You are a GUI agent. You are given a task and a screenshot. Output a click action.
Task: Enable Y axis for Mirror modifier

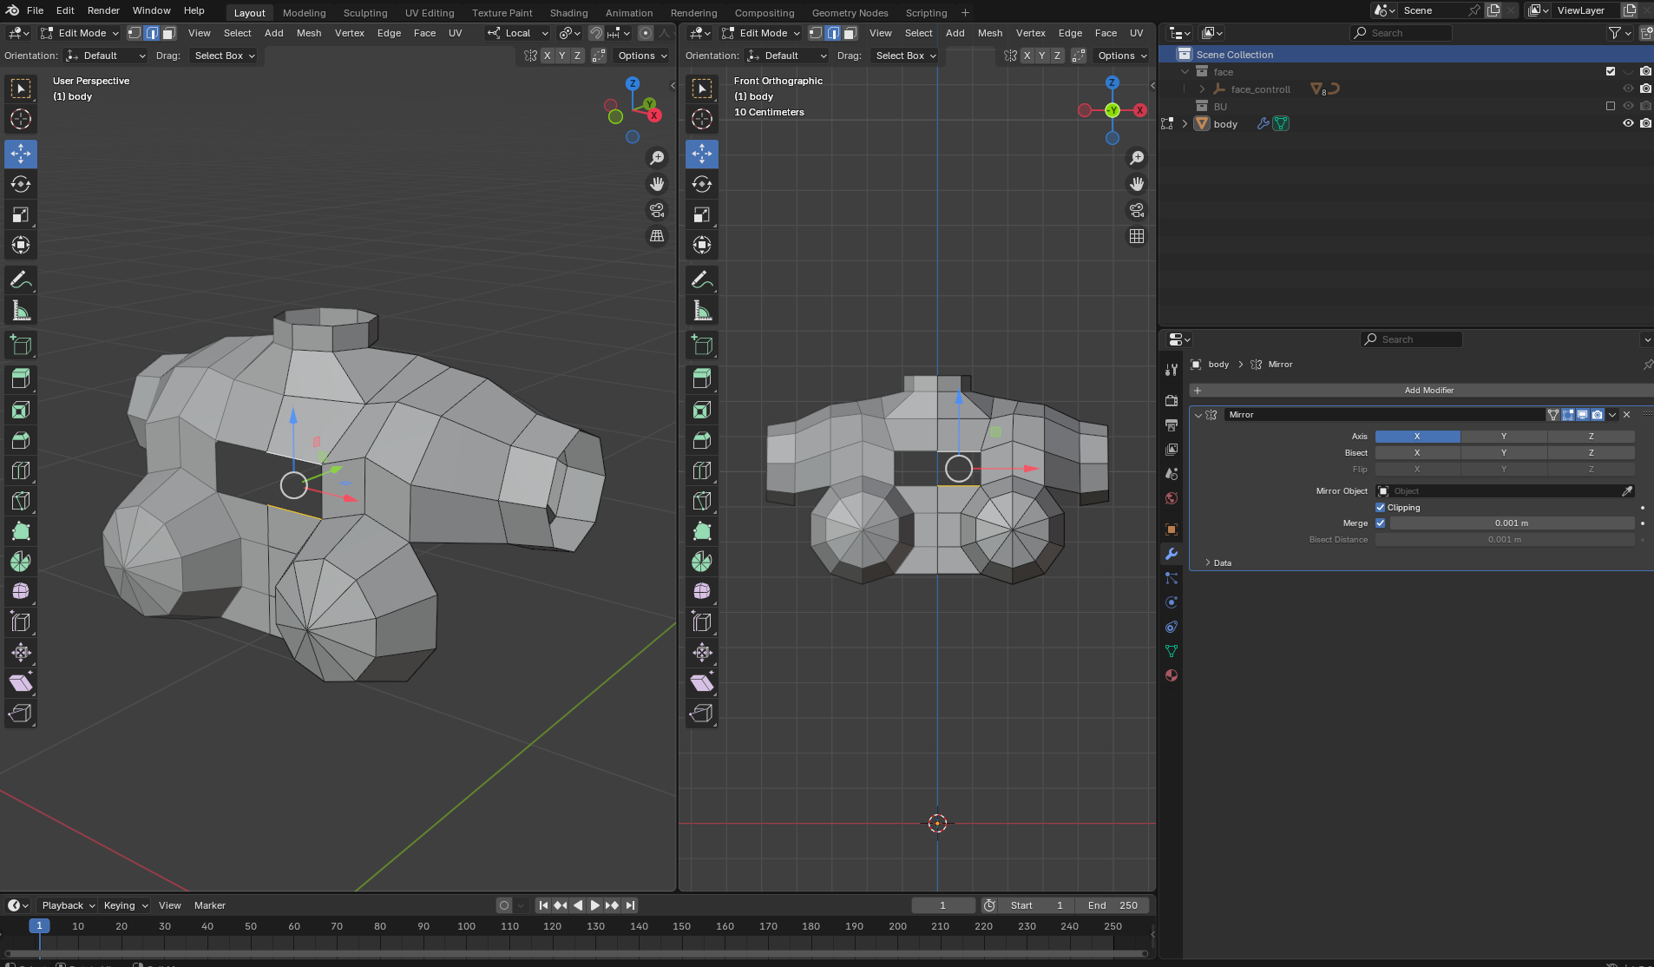(x=1504, y=437)
